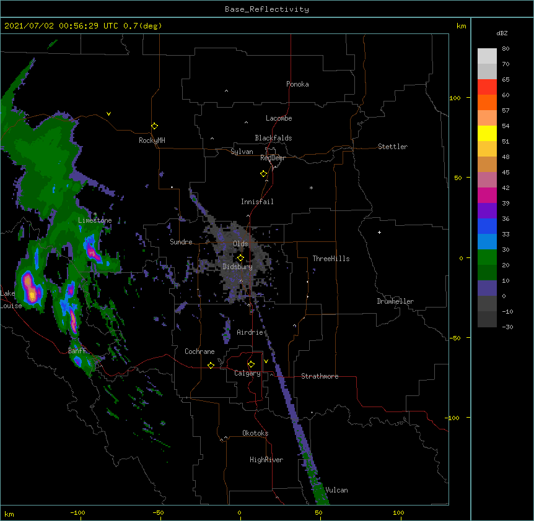Click the ThreeHills city label
This screenshot has width=534, height=521.
331,259
